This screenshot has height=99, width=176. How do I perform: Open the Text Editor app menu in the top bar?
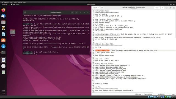click(x=15, y=4)
